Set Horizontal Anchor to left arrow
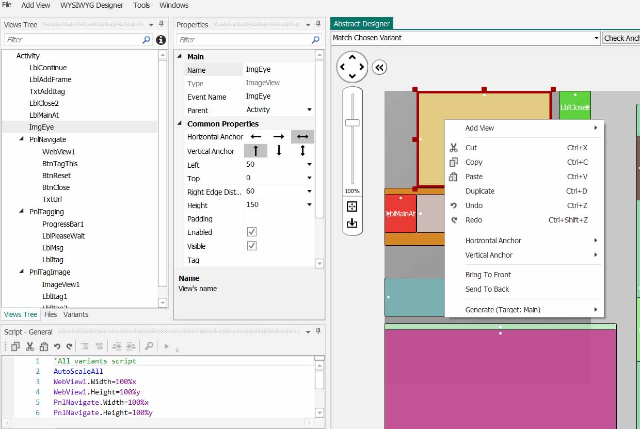Screen dimensions: 640x429 click(256, 137)
